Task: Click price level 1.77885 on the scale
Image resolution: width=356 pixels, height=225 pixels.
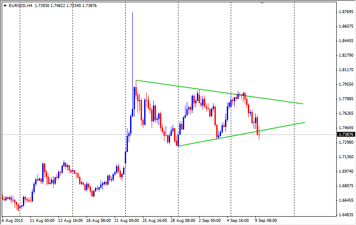Action: click(346, 99)
